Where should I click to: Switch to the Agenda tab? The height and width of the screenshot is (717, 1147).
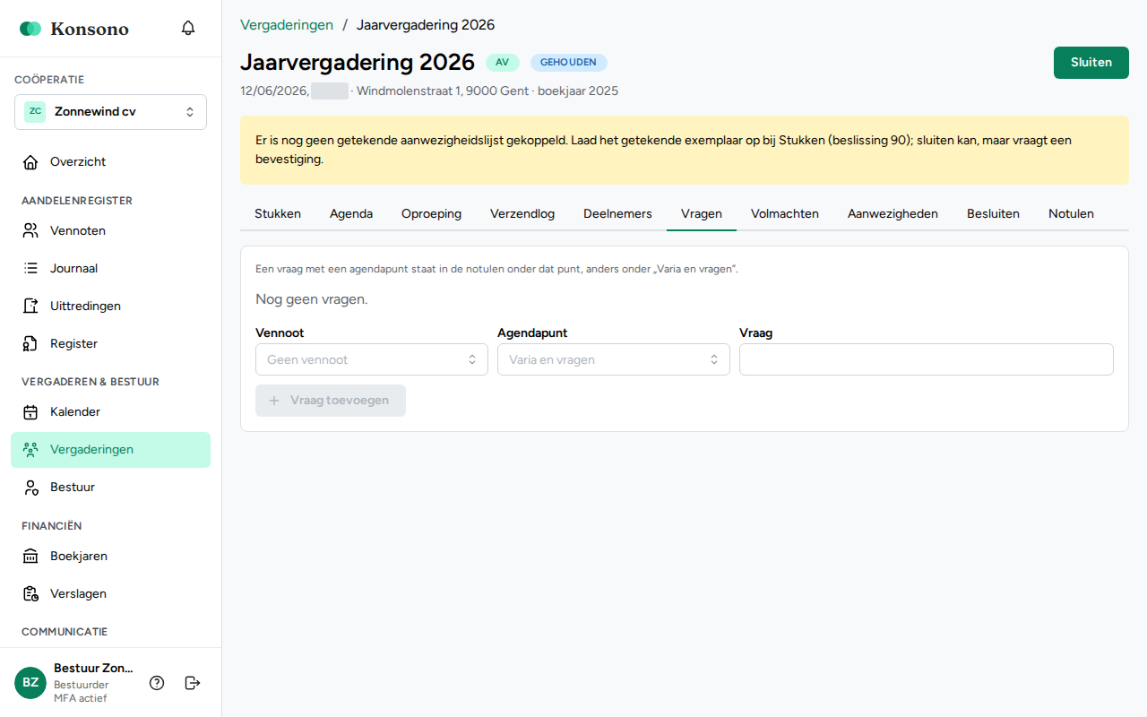(x=351, y=214)
